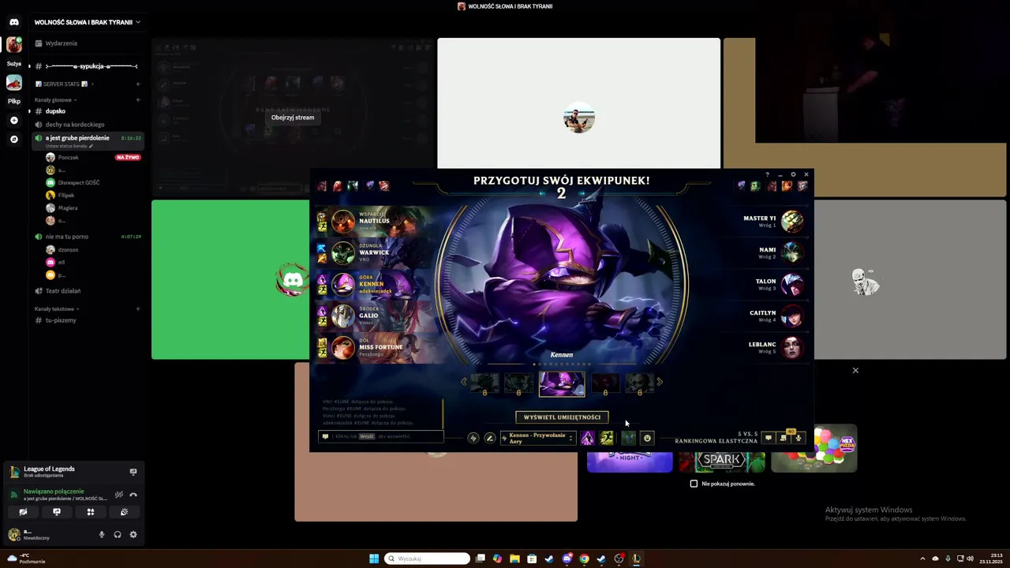Click the champ select chat input
The image size is (1010, 568).
click(381, 436)
